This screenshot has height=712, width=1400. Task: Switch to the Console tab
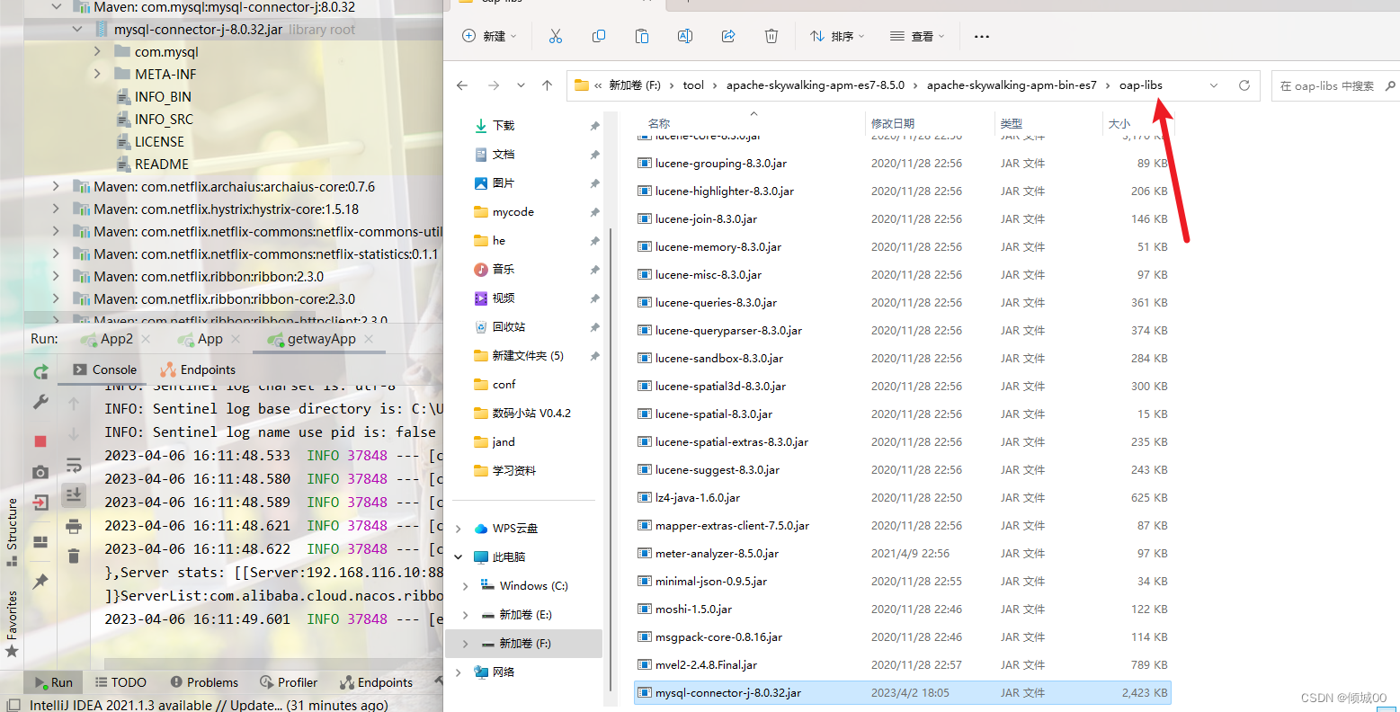pos(105,369)
